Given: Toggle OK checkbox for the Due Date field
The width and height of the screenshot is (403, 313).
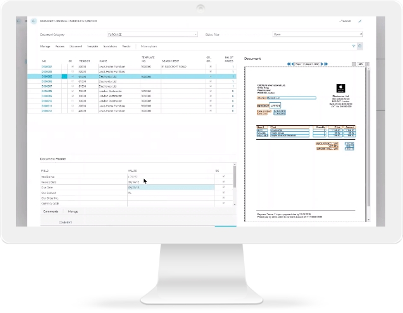Looking at the screenshot, I should [x=223, y=187].
